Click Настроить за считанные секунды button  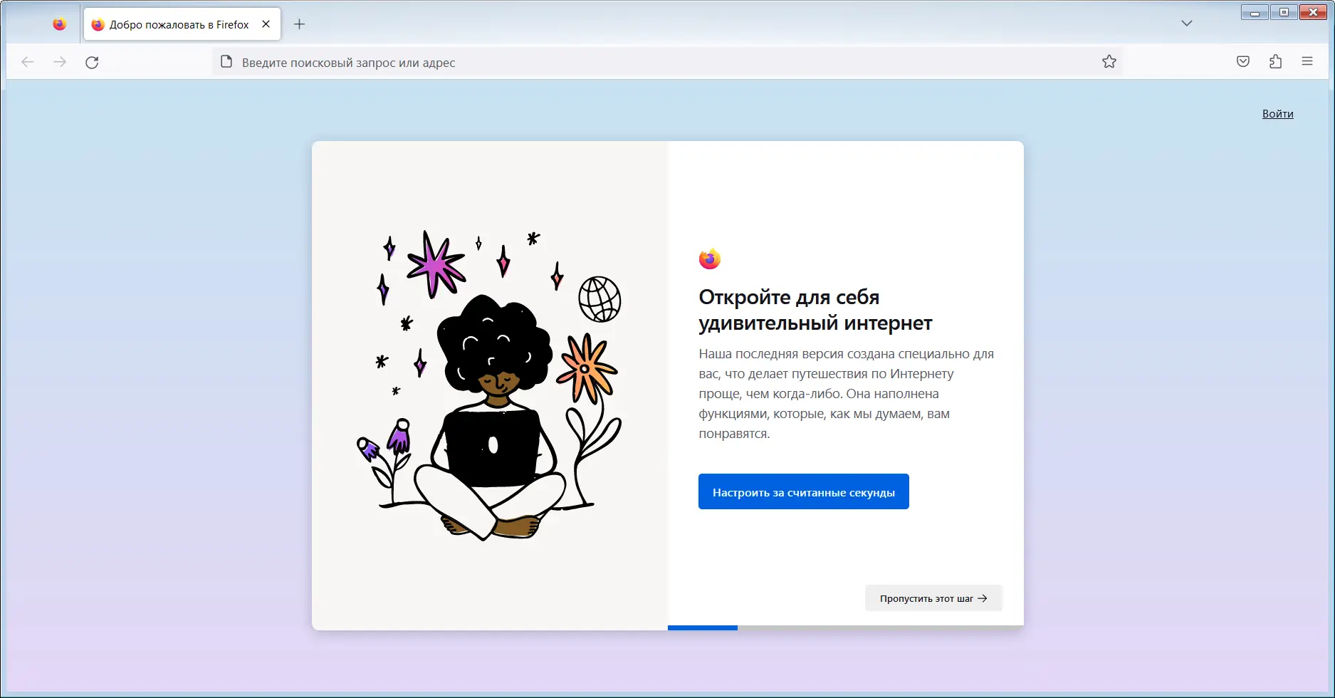pos(803,491)
